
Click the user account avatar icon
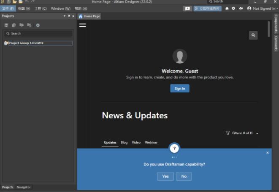point(249,8)
